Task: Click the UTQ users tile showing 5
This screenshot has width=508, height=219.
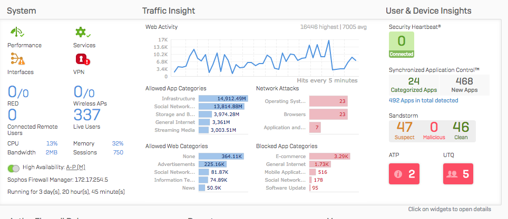Action: click(458, 174)
